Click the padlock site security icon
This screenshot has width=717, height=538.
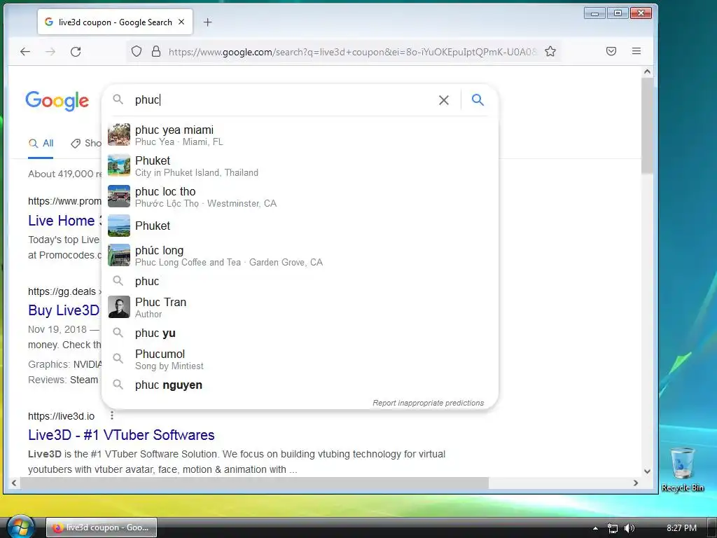click(156, 51)
